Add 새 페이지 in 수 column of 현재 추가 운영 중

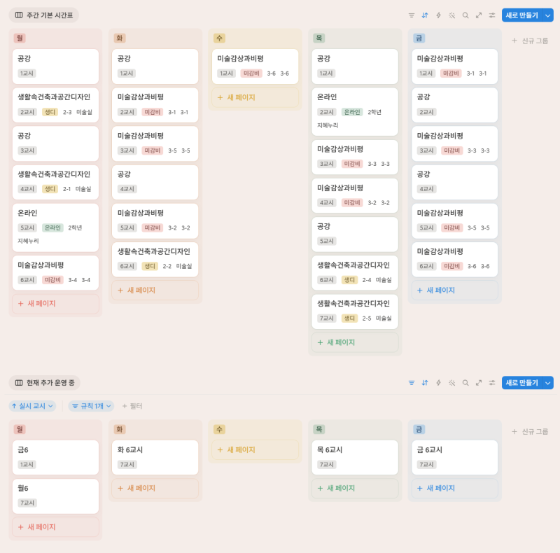point(255,450)
